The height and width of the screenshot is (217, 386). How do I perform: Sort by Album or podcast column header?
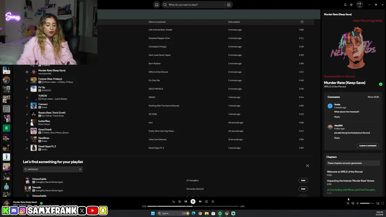click(x=157, y=22)
